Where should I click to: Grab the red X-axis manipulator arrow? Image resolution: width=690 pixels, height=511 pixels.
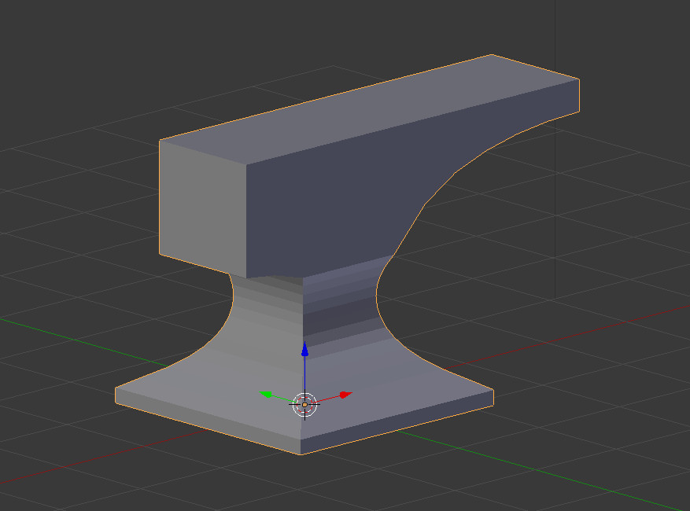[345, 395]
